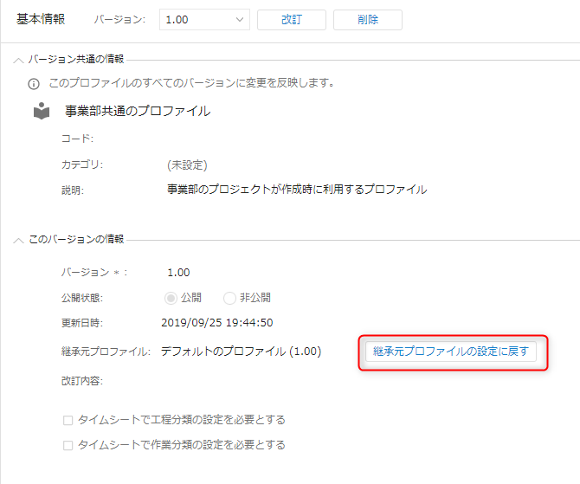This screenshot has width=580, height=484.
Task: Click the 更新日時 value 2019/09/25 19:44:50
Action: pos(216,323)
